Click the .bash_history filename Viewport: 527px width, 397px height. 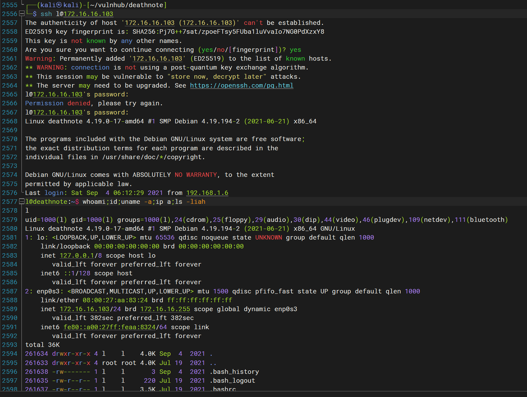pyautogui.click(x=234, y=372)
